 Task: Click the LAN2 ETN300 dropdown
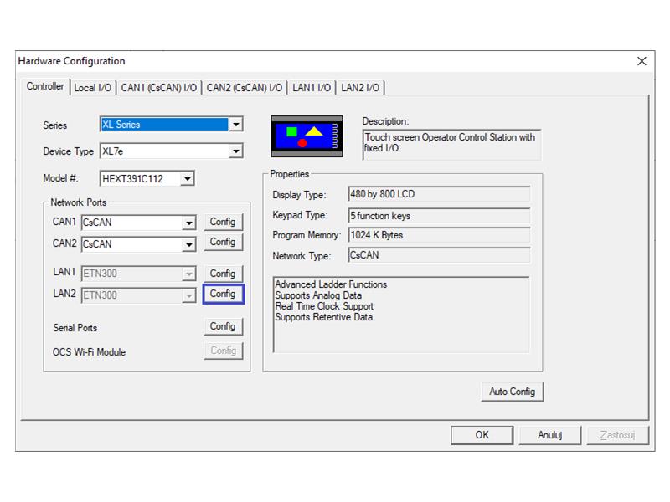(x=139, y=295)
